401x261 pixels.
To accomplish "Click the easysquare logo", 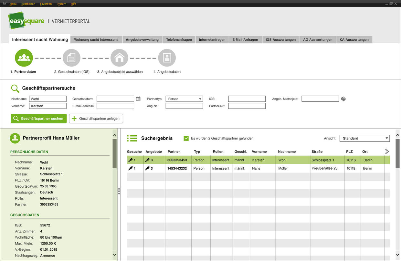I will point(26,21).
